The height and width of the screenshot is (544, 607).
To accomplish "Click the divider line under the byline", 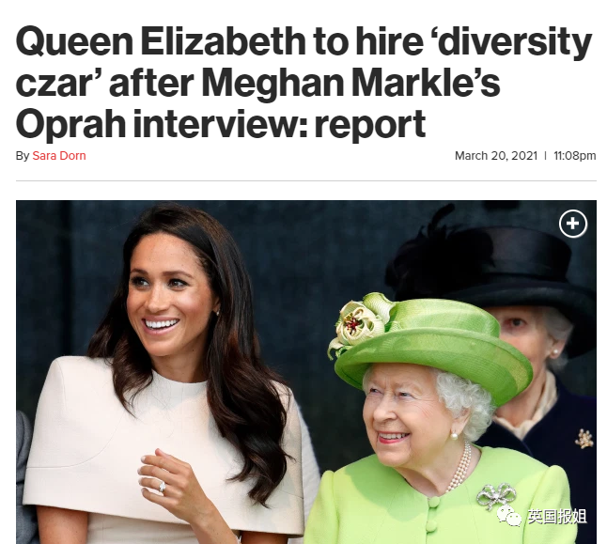I will pos(305,180).
